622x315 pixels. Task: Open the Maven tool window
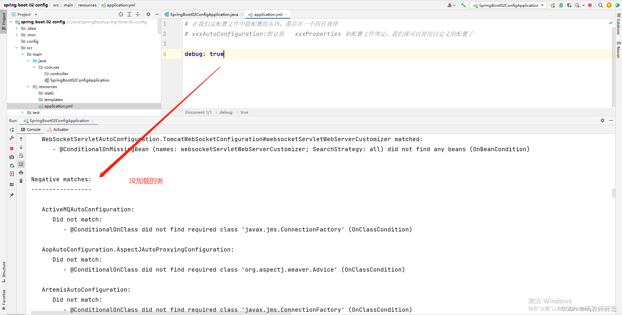618,50
